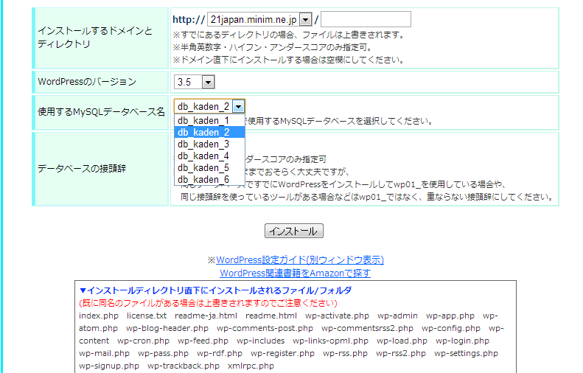Select db_kaden_2 from the database list

pyautogui.click(x=209, y=133)
